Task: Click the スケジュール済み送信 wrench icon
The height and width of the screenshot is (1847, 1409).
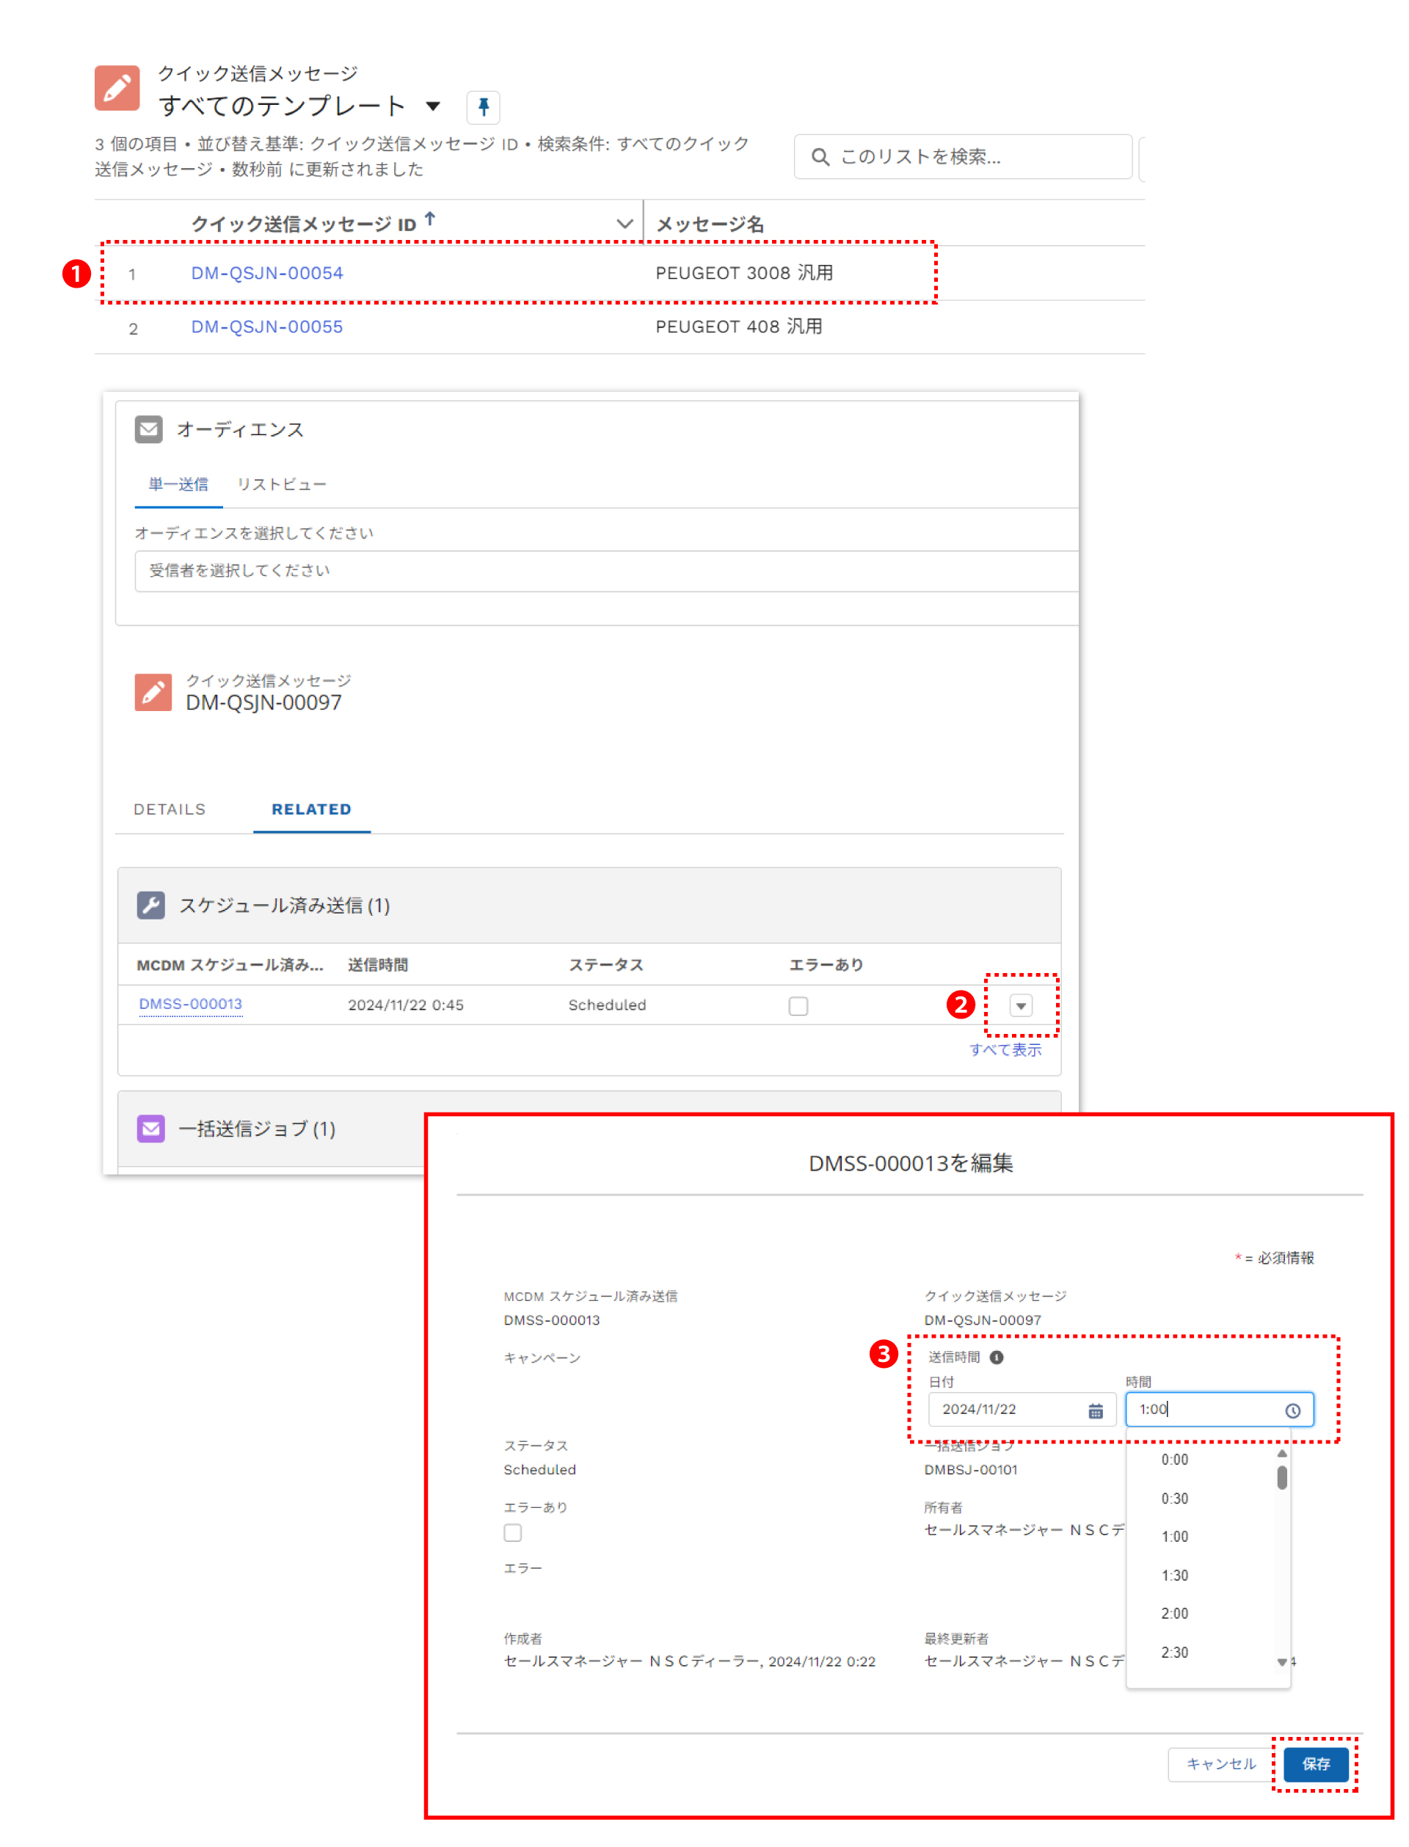Action: coord(151,906)
